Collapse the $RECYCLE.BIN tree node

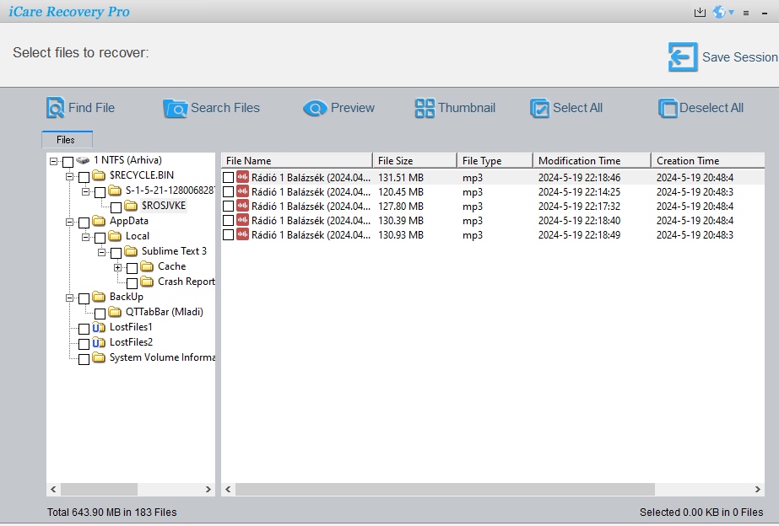point(69,176)
